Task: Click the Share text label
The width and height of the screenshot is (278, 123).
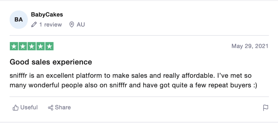Action: tap(63, 107)
